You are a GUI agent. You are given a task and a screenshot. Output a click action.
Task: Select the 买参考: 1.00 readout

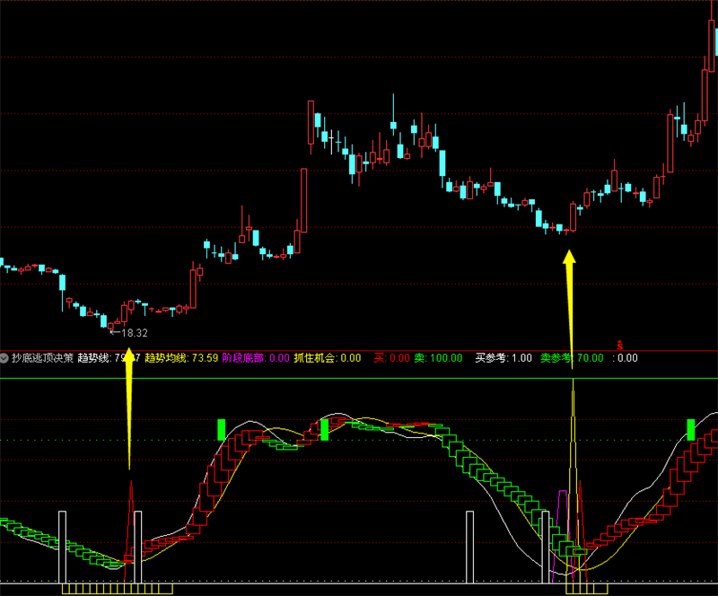click(503, 358)
